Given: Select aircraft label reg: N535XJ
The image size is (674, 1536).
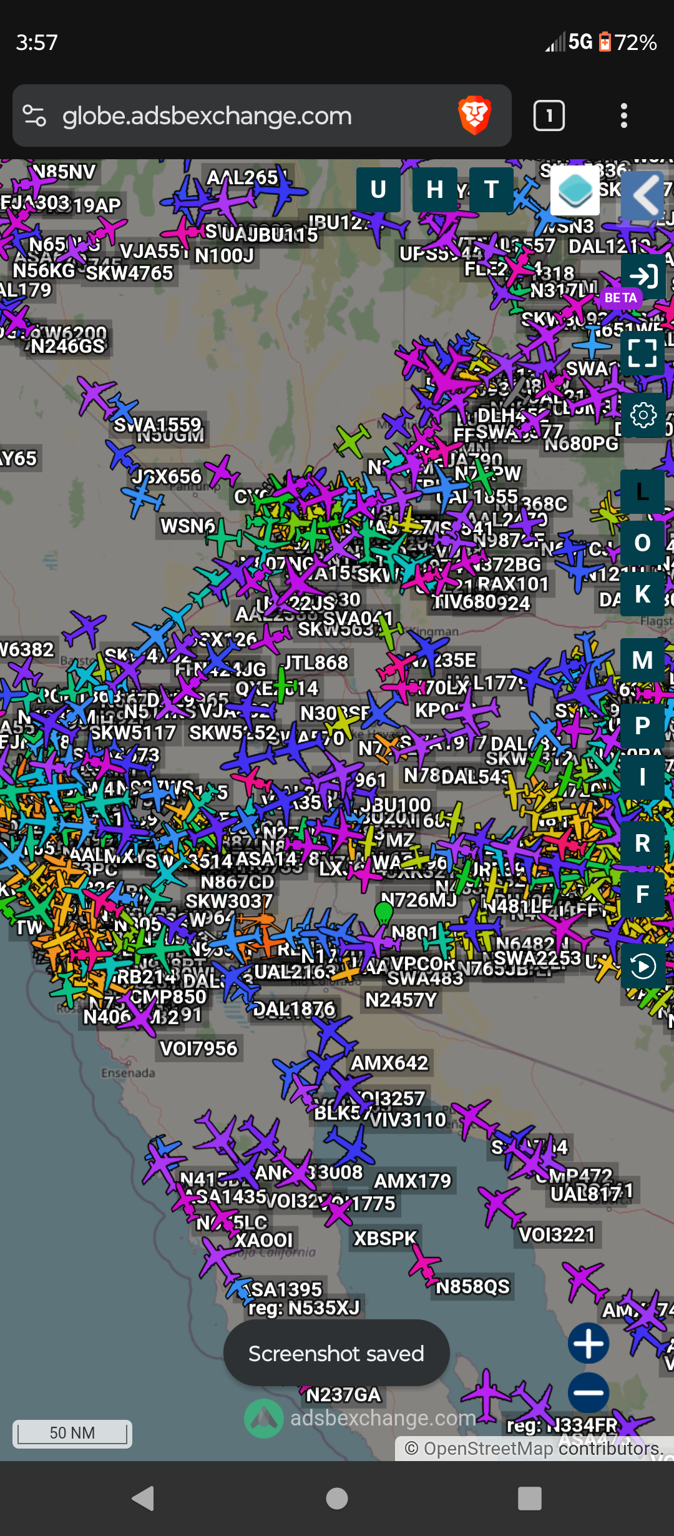Looking at the screenshot, I should point(304,1307).
